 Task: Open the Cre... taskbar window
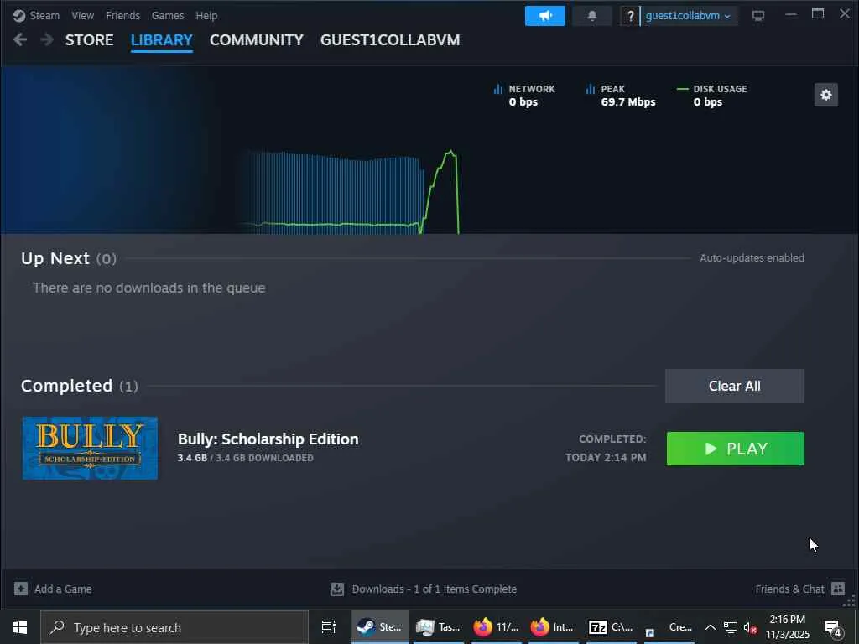click(669, 627)
